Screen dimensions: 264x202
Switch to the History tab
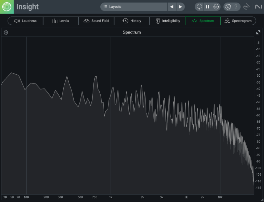[x=132, y=21]
